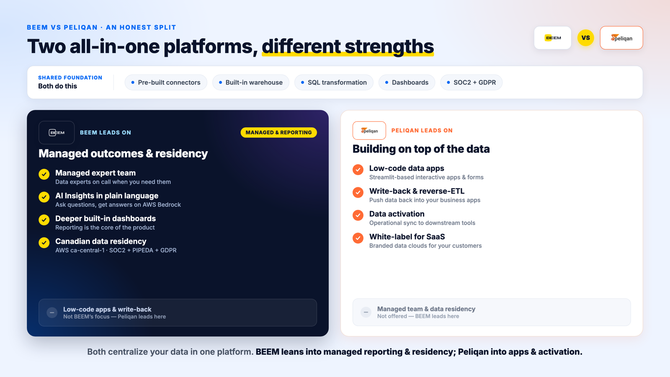
Task: Click 'Canadian data residency' title
Action: tap(101, 241)
